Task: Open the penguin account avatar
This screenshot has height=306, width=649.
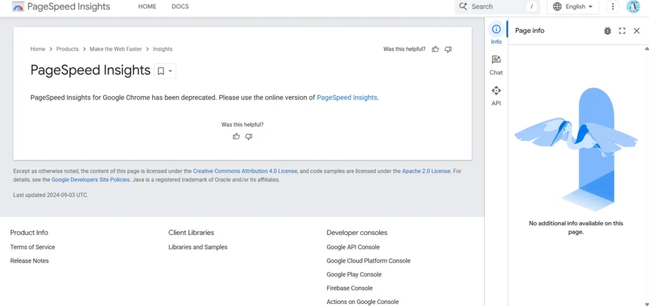Action: click(x=633, y=6)
